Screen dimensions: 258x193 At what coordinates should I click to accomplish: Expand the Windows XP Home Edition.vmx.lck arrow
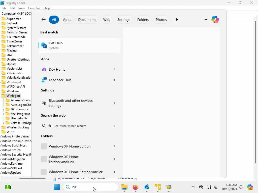click(x=115, y=172)
